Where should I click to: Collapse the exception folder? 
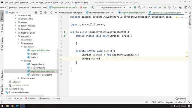pos(19,43)
